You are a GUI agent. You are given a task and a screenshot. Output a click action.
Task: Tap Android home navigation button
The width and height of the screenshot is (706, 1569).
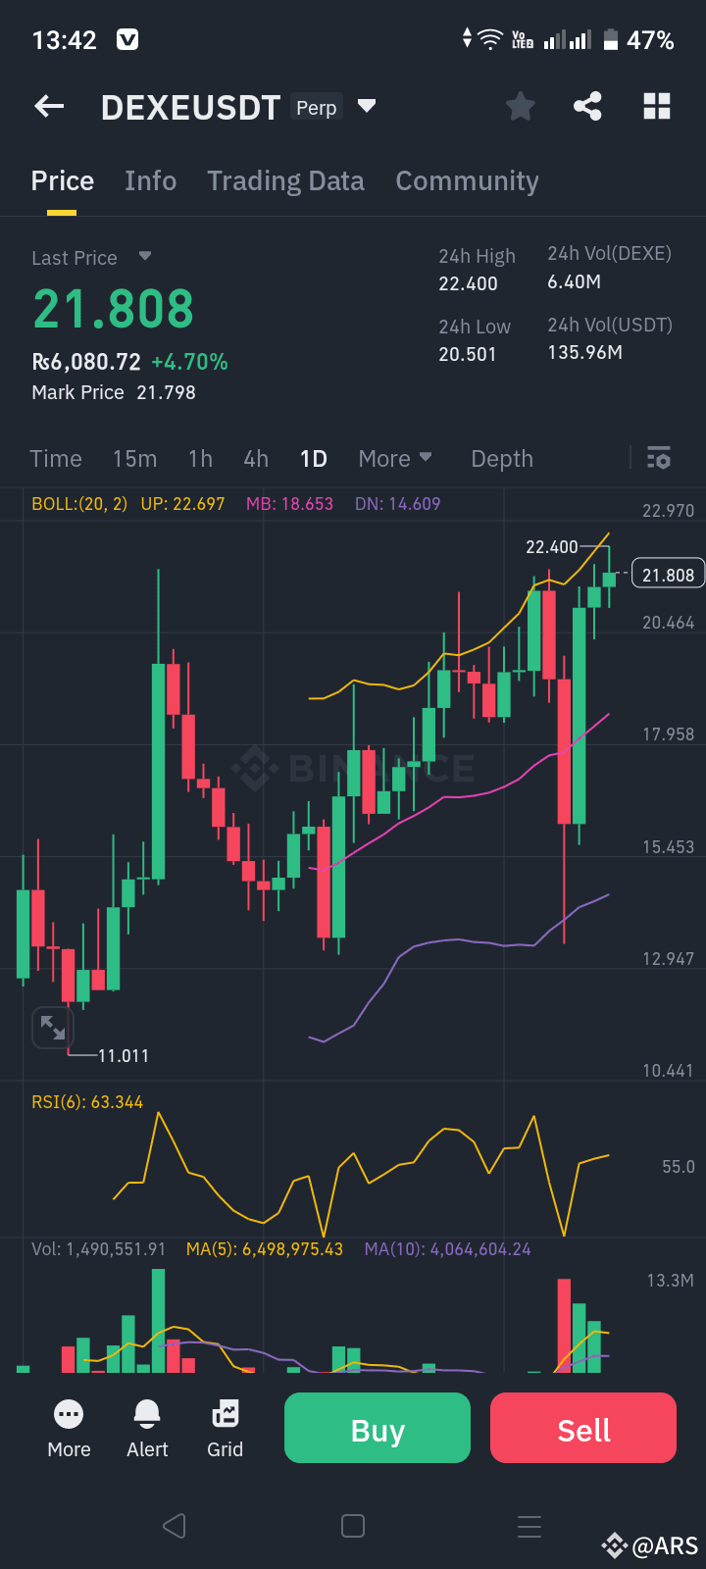click(x=353, y=1526)
